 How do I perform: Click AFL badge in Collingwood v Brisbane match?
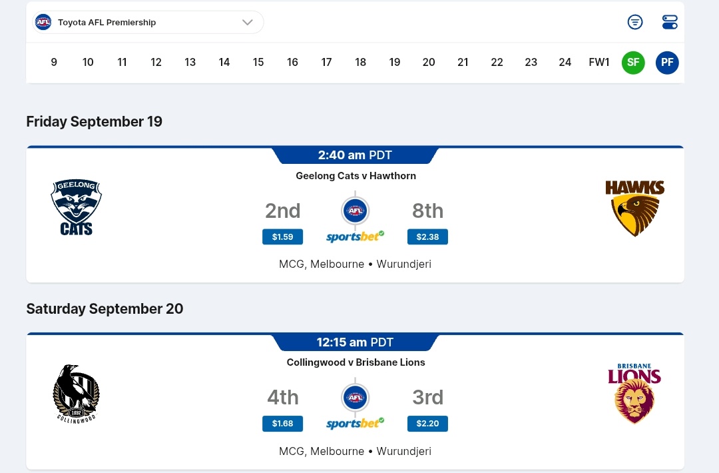click(x=355, y=398)
